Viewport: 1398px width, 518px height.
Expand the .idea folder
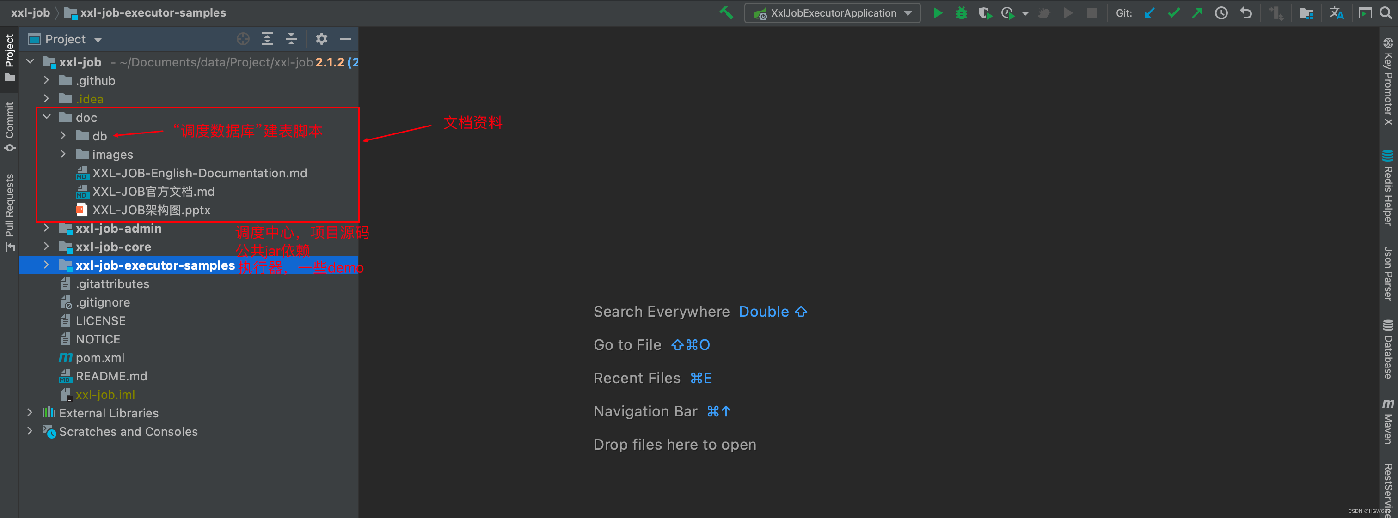click(47, 99)
